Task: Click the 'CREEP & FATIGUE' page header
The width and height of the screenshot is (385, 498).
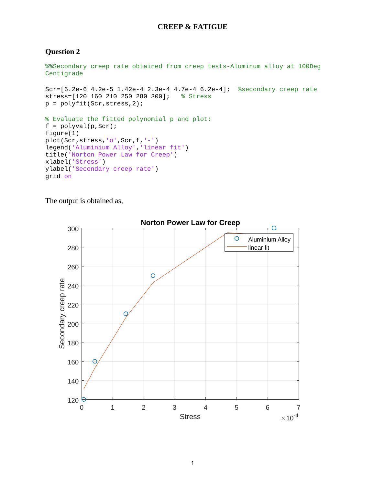Action: pyautogui.click(x=192, y=27)
